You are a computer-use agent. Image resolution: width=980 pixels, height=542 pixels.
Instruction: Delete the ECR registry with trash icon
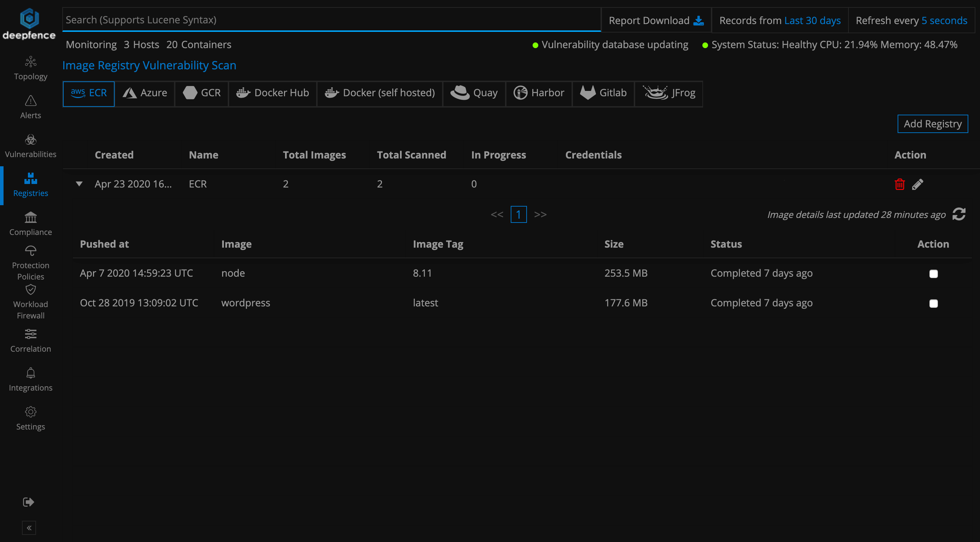click(899, 184)
